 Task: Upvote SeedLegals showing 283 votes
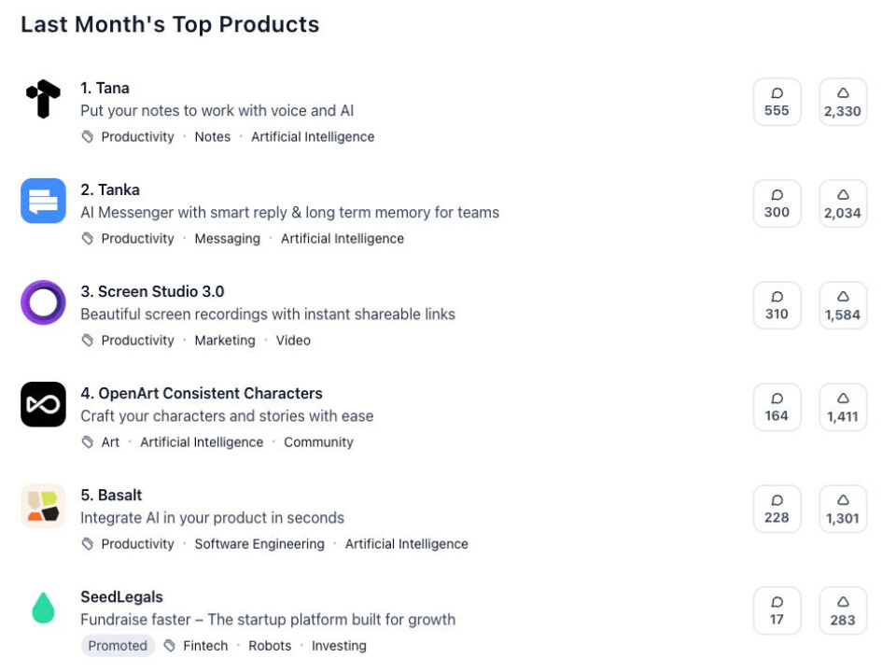[843, 609]
